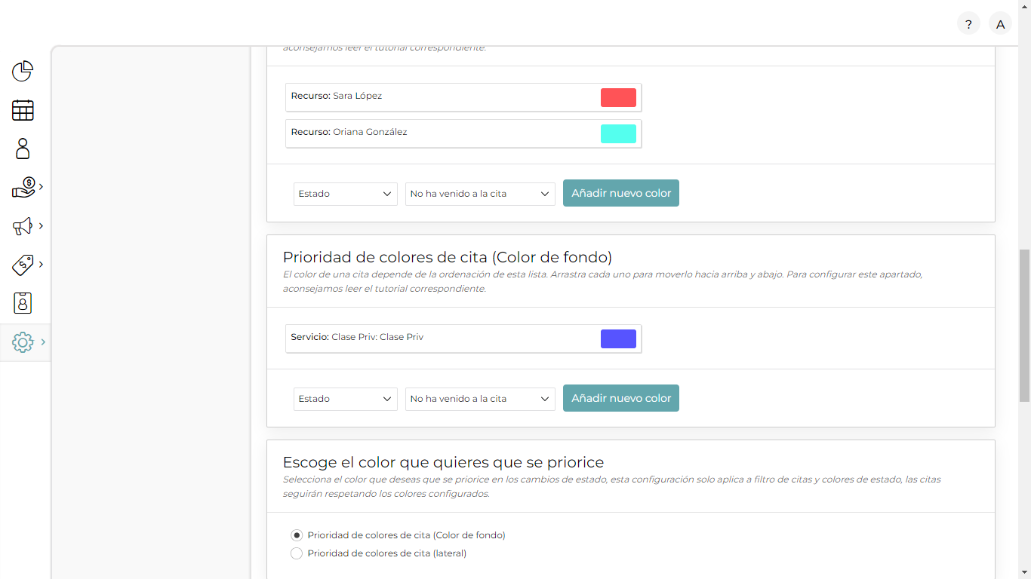
Task: Open 'No ha venido a la cita' dropdown under Color de fondo
Action: 480,399
